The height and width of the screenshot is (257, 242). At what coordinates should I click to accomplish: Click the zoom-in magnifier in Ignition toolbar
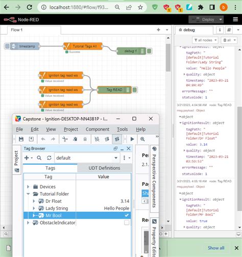(142, 139)
